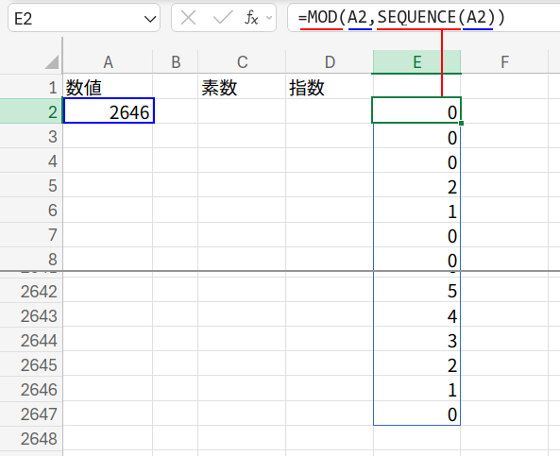Click the Name Box showing E2
This screenshot has width=560, height=456.
tap(84, 18)
